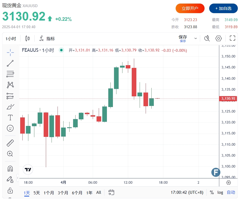Select the trend line drawing tool
240x199 pixels.
[x=10, y=63]
